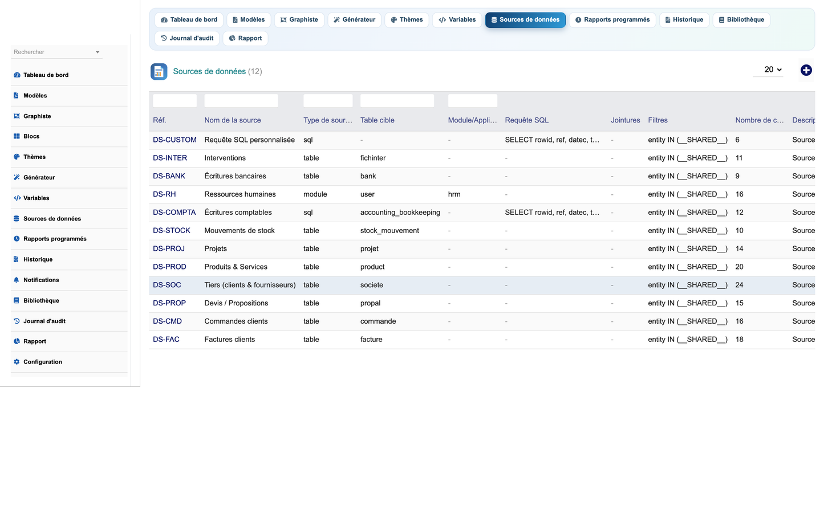The image size is (824, 510).
Task: Open the DS-COMPTA data source link
Action: pos(174,213)
